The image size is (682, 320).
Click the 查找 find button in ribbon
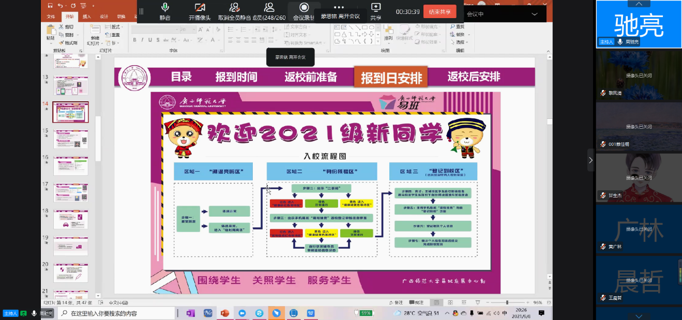pos(457,26)
